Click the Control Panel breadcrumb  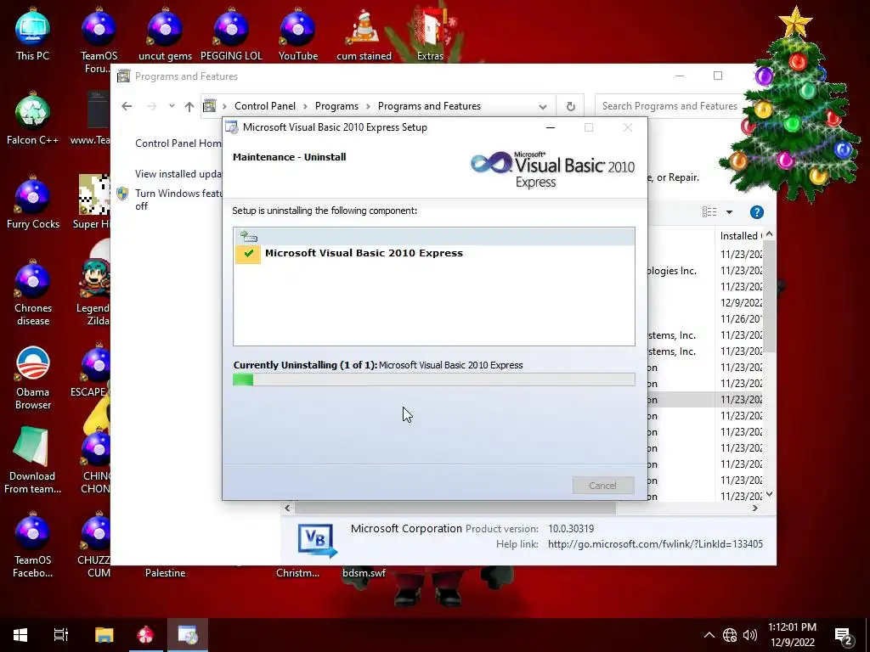point(265,106)
